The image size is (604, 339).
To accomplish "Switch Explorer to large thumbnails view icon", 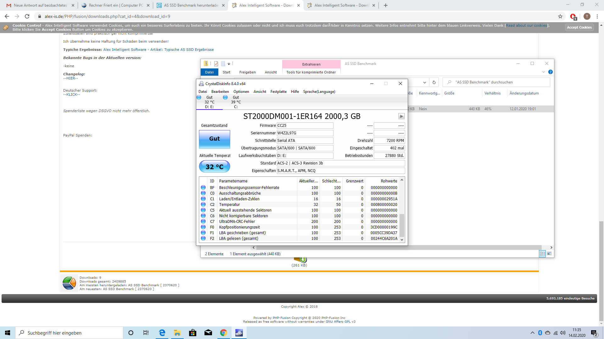I will click(549, 254).
